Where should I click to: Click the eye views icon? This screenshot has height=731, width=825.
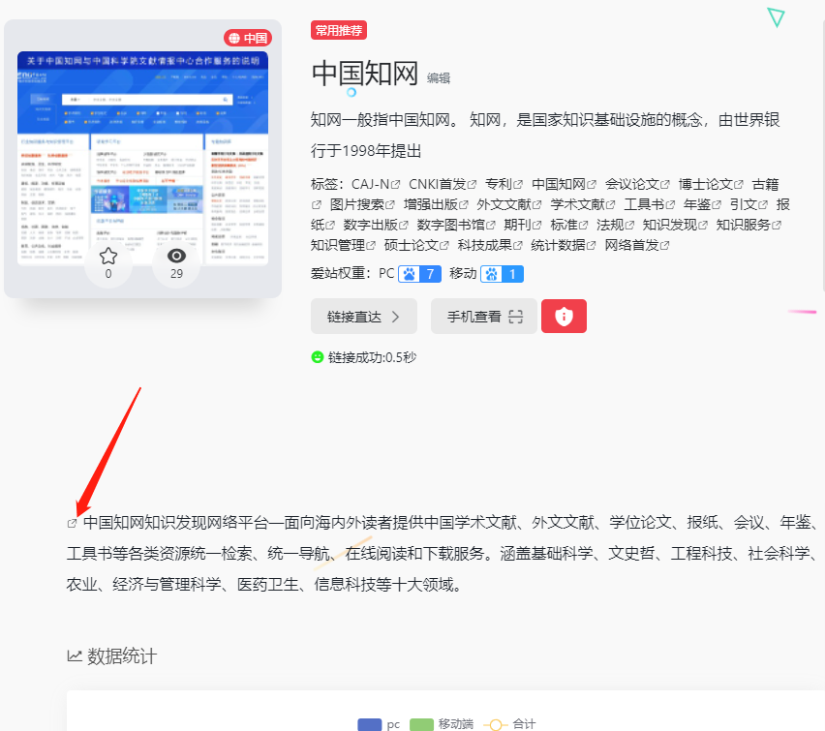pyautogui.click(x=176, y=256)
